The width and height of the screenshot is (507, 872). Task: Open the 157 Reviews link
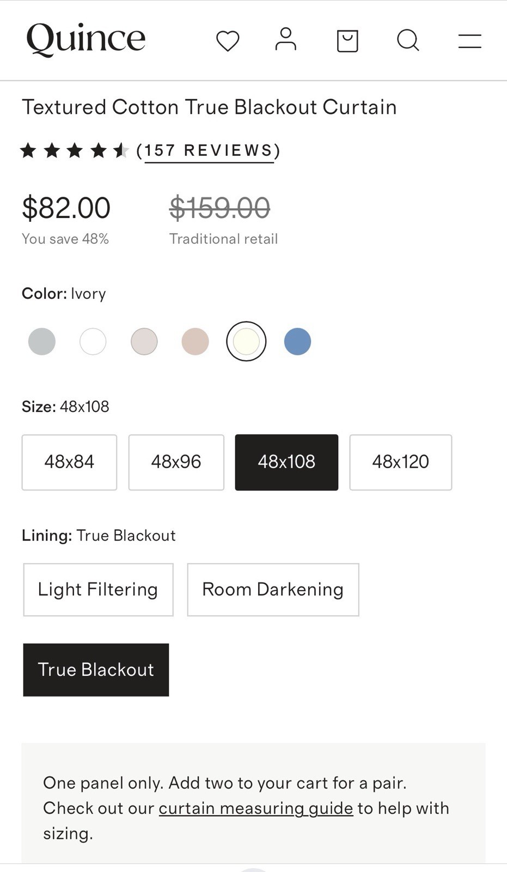pos(209,150)
